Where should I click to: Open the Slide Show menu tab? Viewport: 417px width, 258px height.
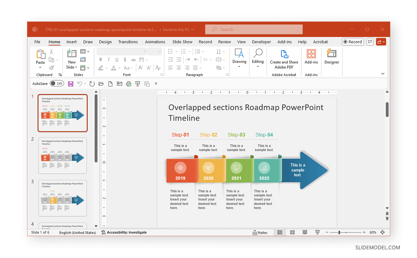click(x=182, y=42)
